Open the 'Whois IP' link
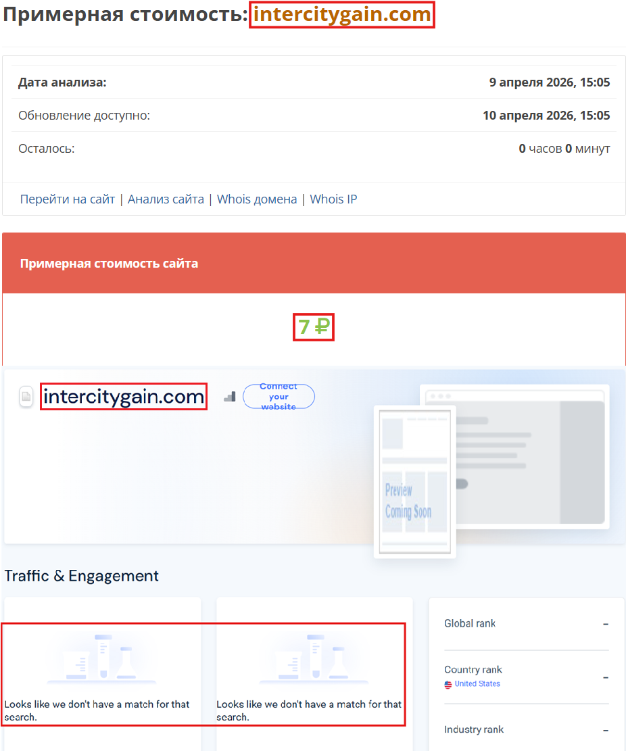This screenshot has width=626, height=751. (x=333, y=199)
